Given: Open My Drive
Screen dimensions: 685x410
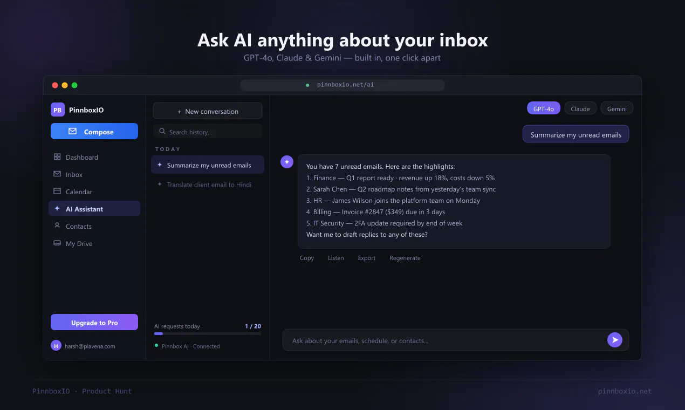Looking at the screenshot, I should coord(94,243).
